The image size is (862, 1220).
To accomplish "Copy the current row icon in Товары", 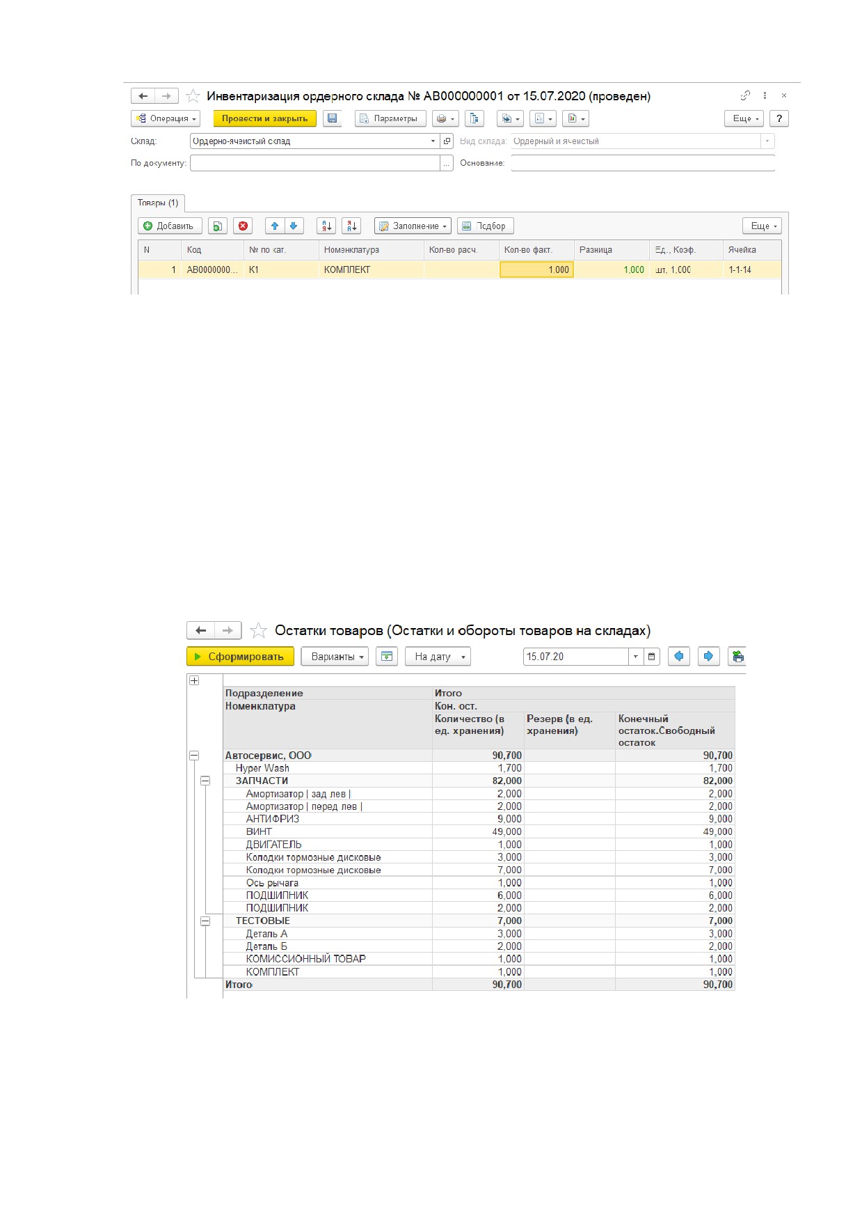I will (218, 226).
